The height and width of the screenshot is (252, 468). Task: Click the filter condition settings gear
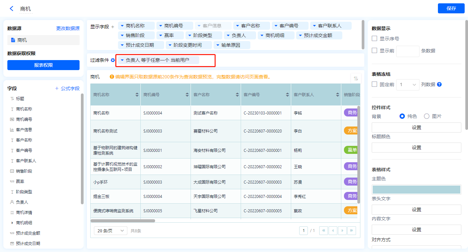113,60
